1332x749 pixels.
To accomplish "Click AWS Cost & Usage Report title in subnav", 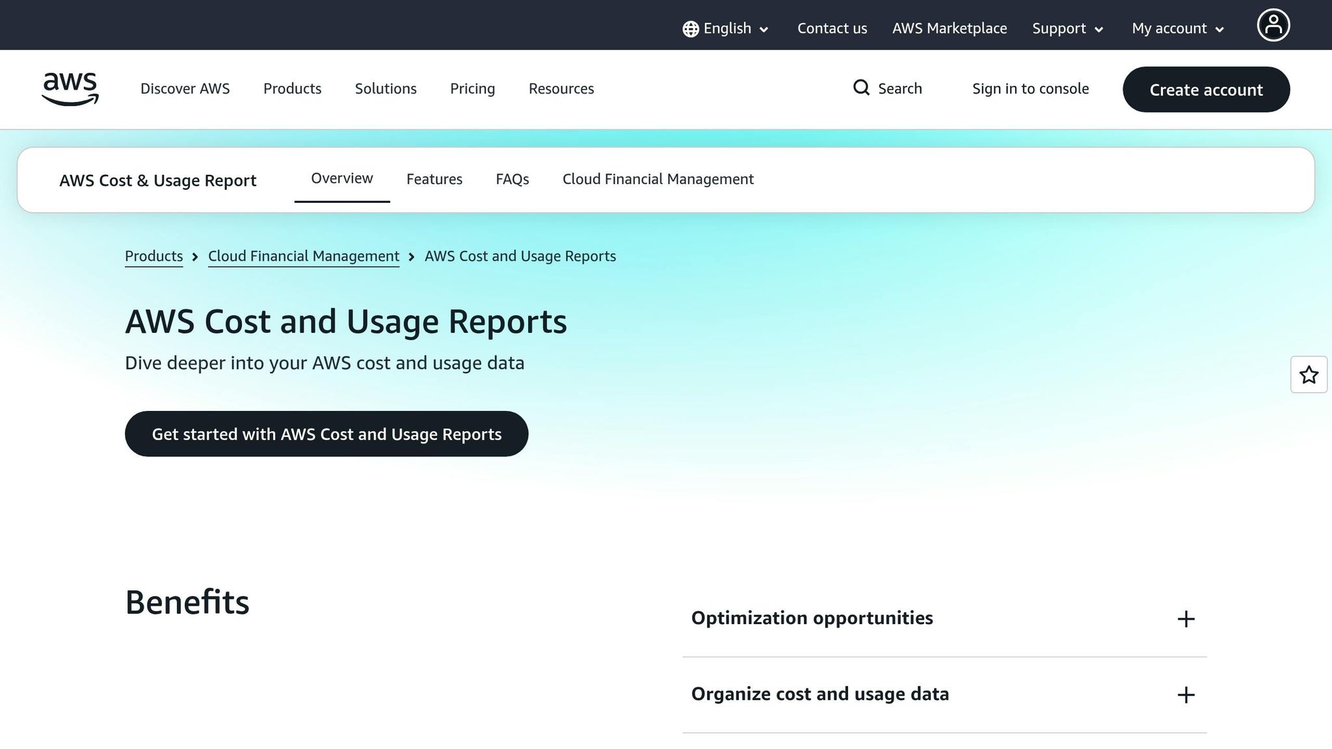I will pos(158,181).
